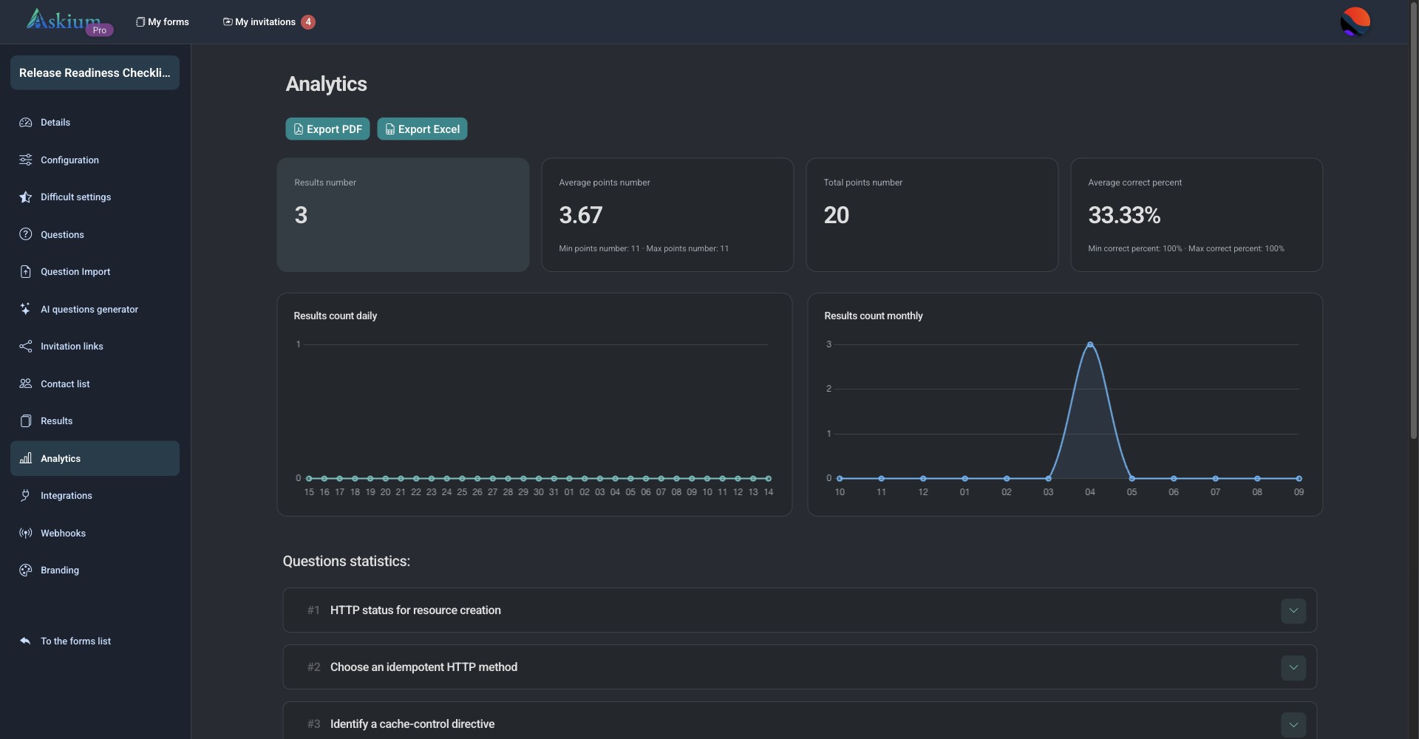
Task: Open the user avatar menu
Action: tap(1355, 21)
